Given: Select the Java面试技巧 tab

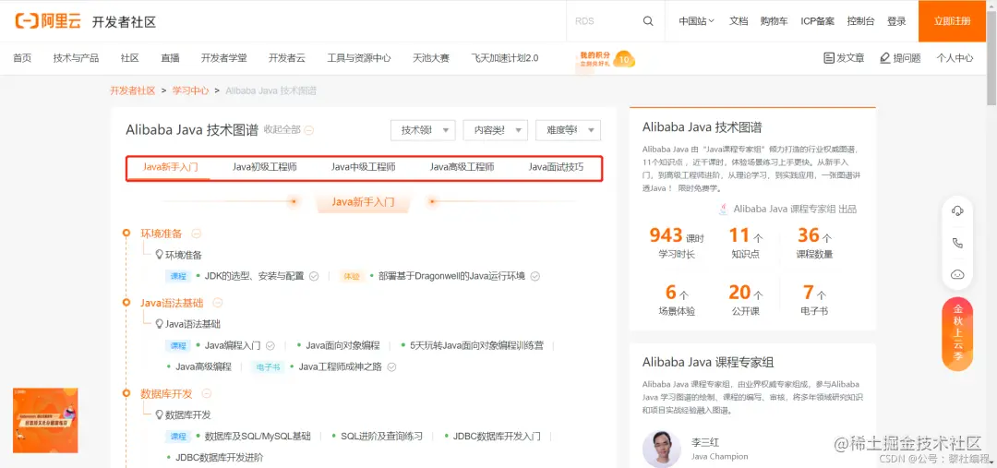Looking at the screenshot, I should [x=556, y=167].
